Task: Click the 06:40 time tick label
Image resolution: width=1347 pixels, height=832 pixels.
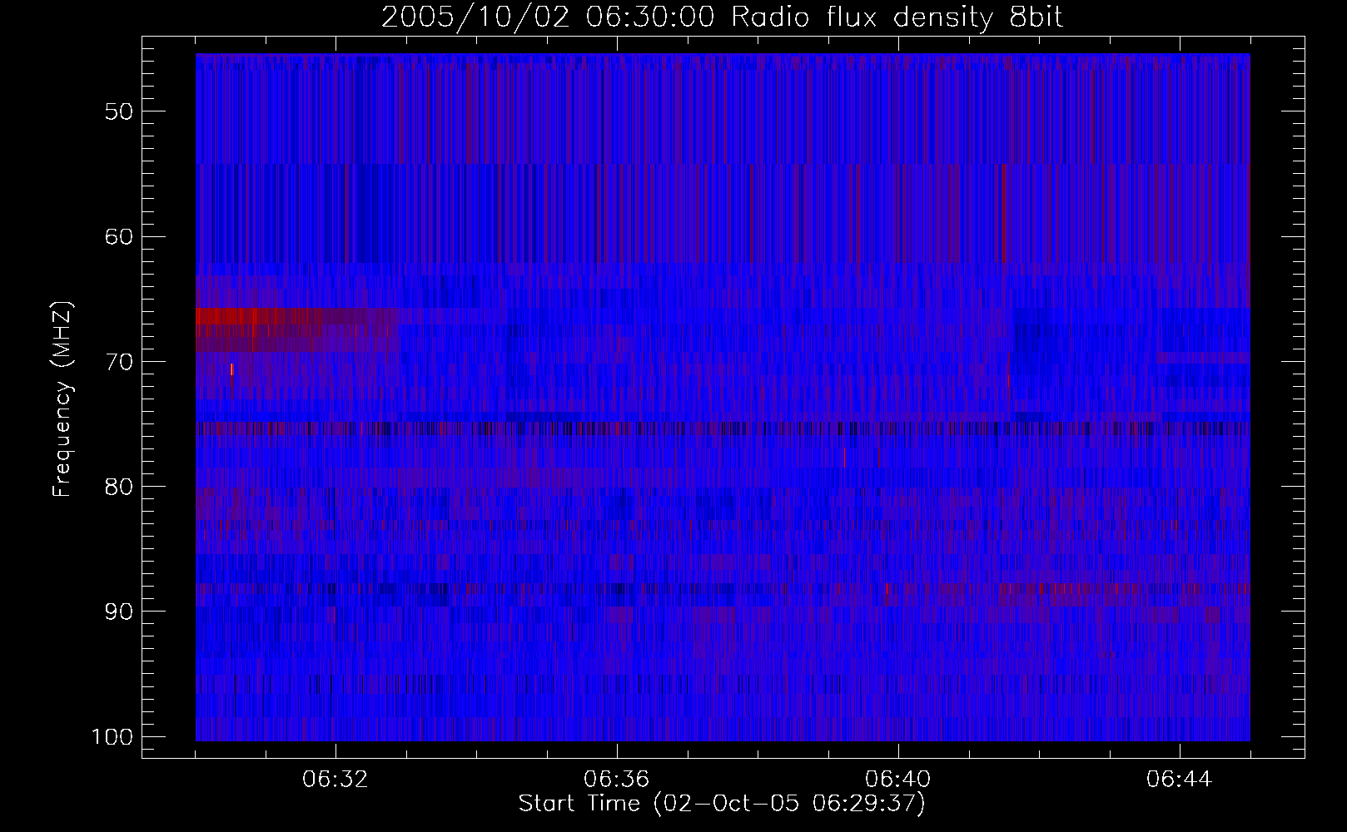Action: 898,780
